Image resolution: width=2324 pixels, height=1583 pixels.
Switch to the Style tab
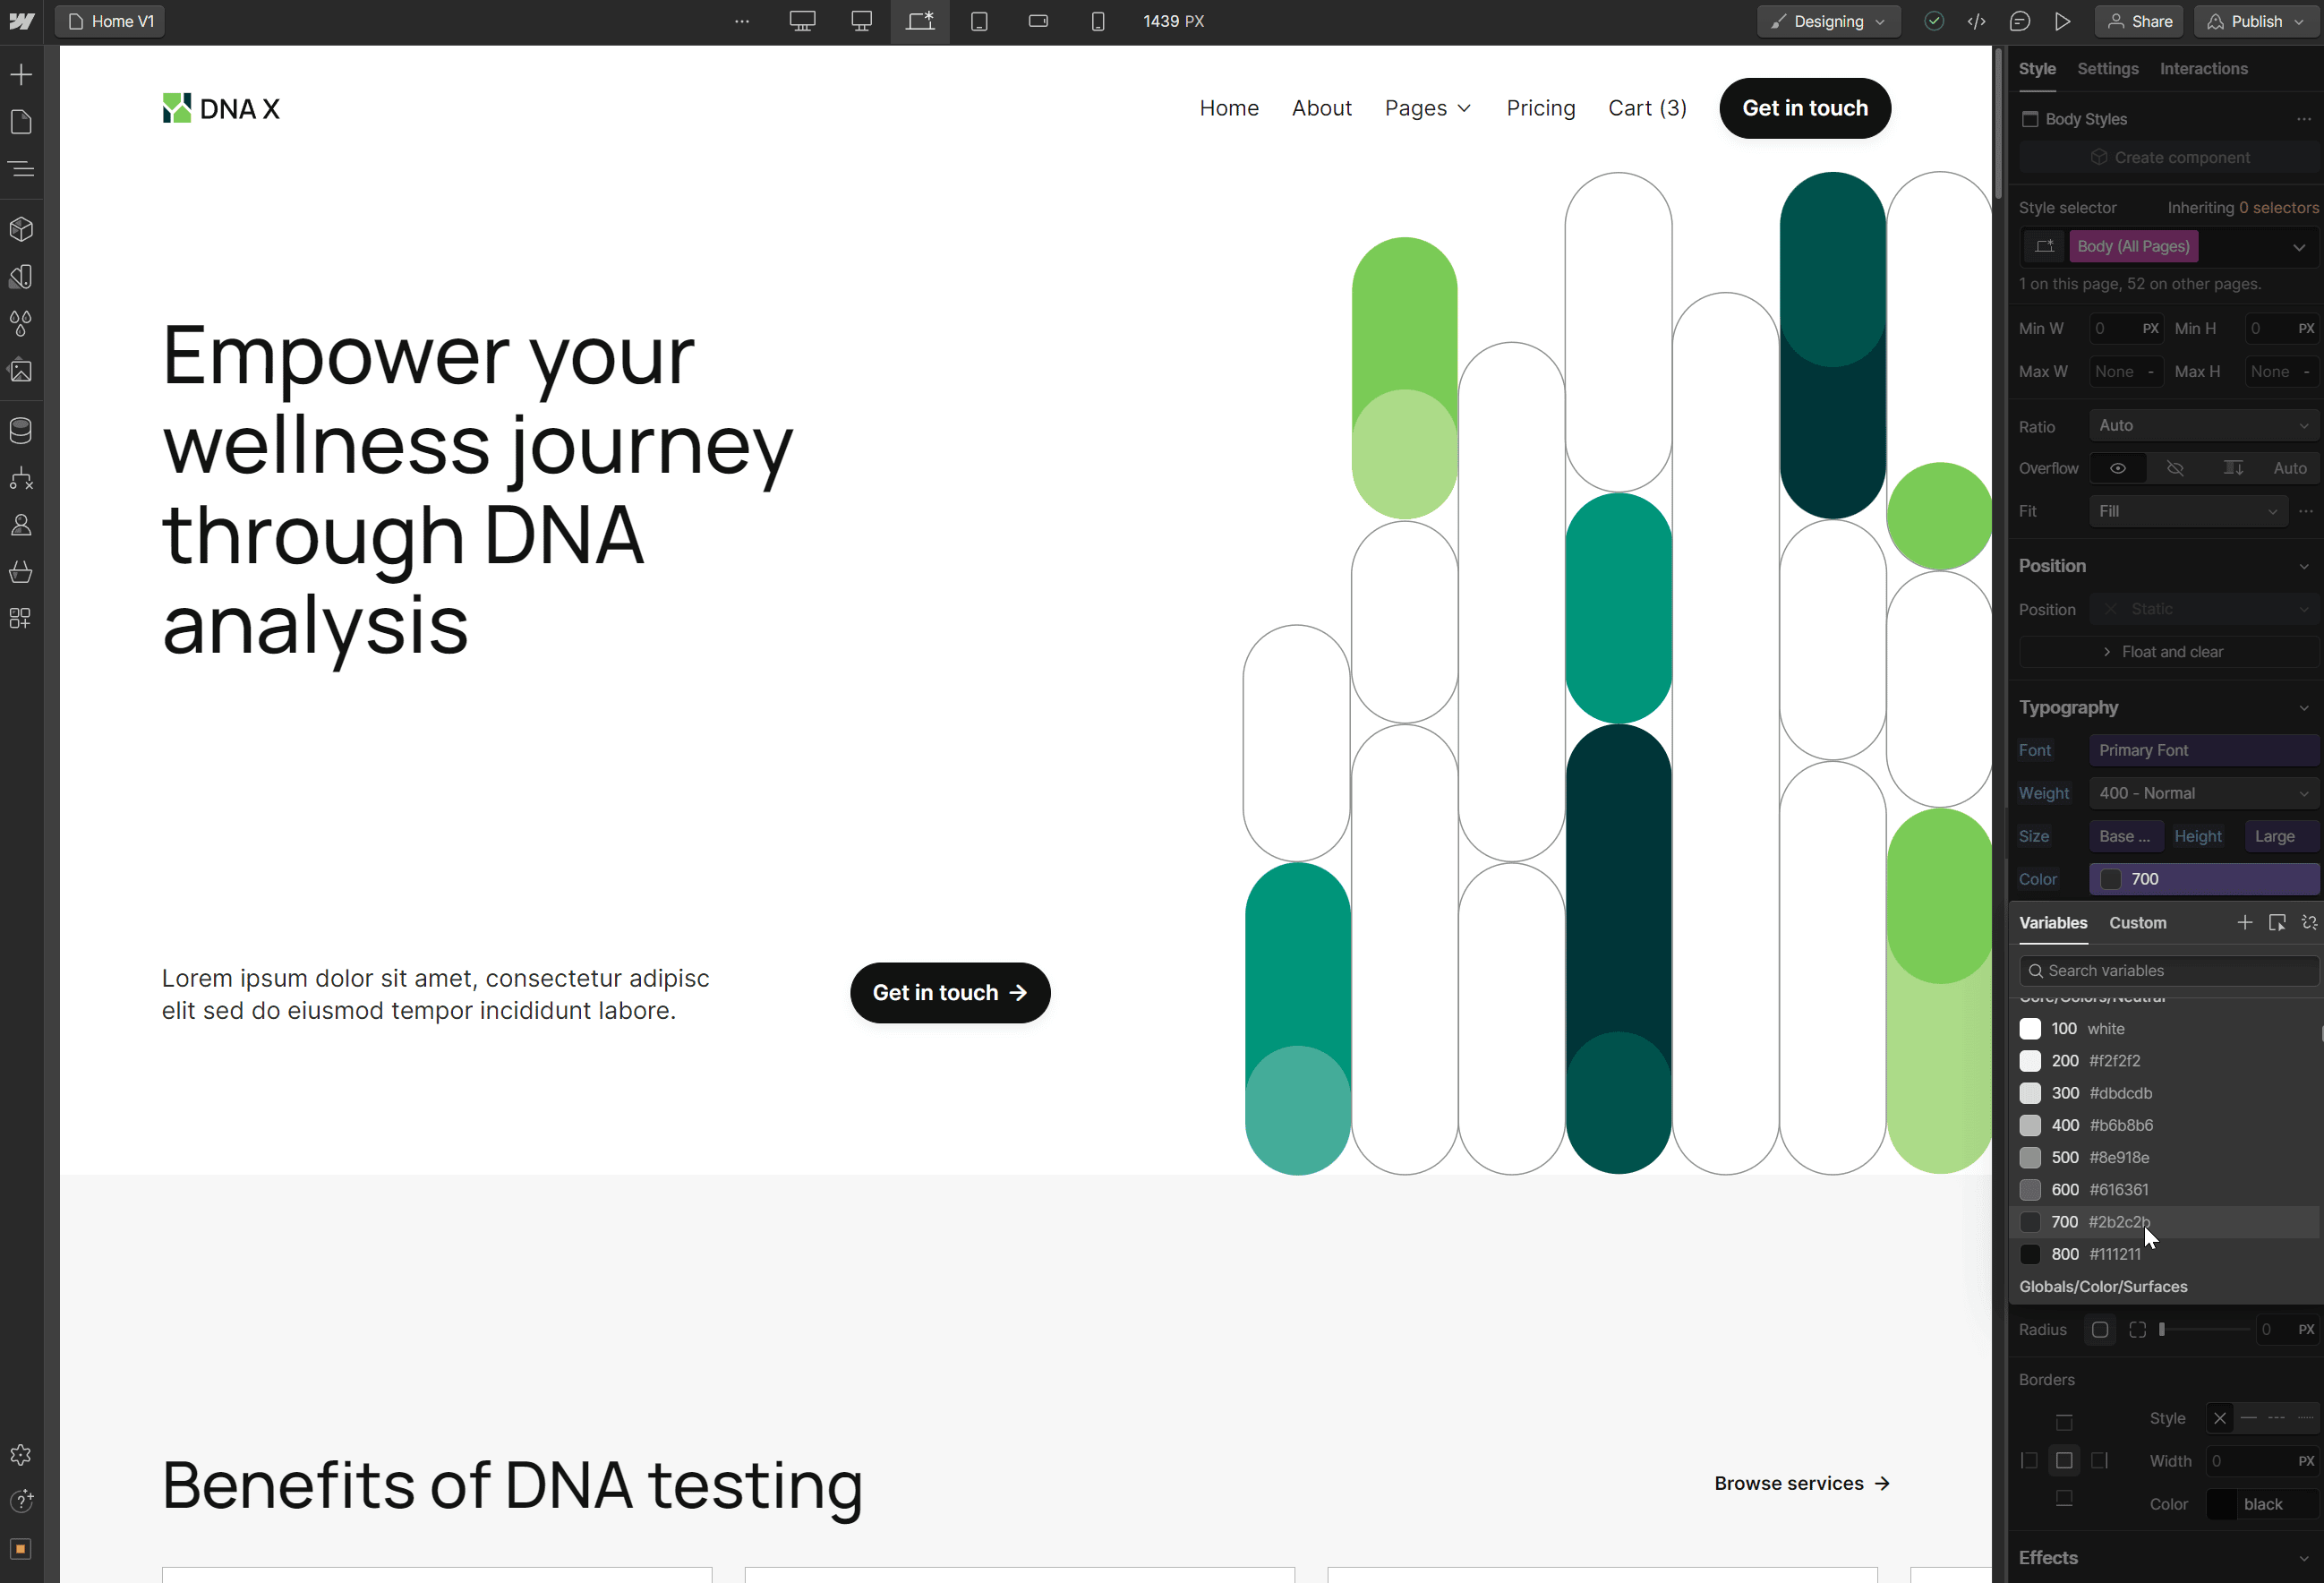point(2036,69)
